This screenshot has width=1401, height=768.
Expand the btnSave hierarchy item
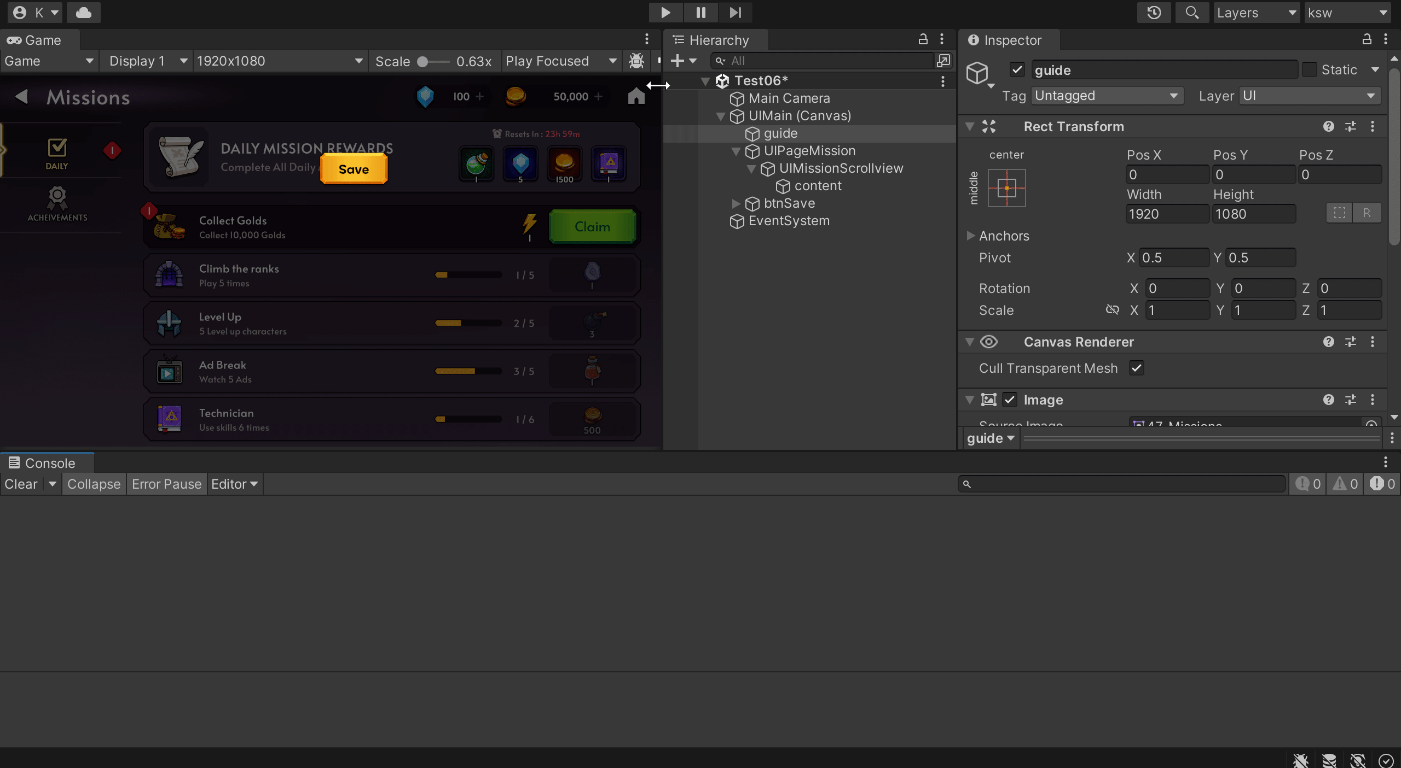click(x=736, y=203)
